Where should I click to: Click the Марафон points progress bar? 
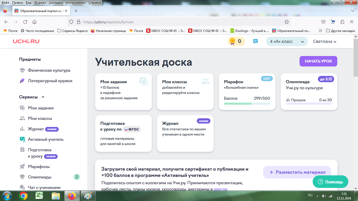[x=247, y=104]
